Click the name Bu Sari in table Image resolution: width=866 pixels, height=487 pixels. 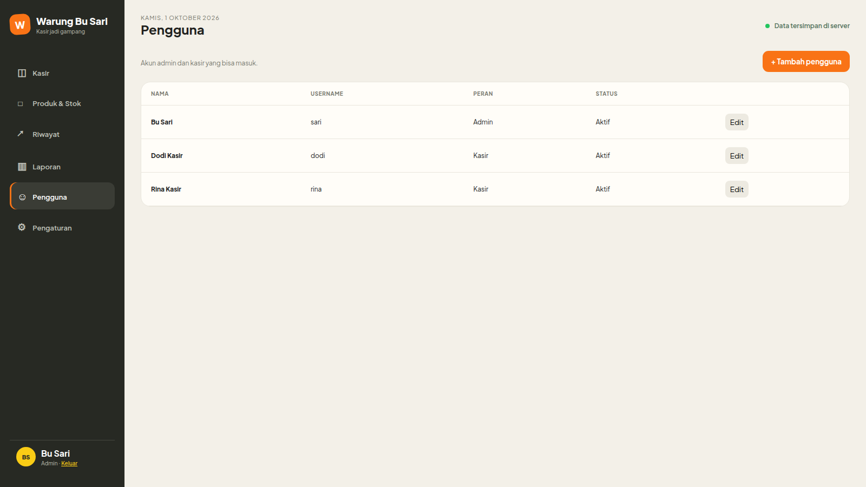click(162, 122)
